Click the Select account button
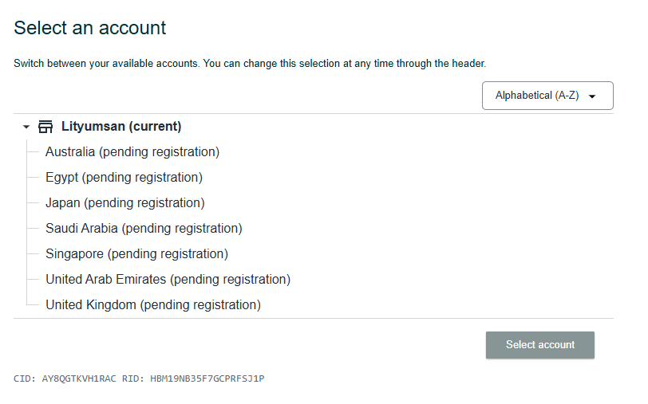The width and height of the screenshot is (648, 404). [x=540, y=345]
